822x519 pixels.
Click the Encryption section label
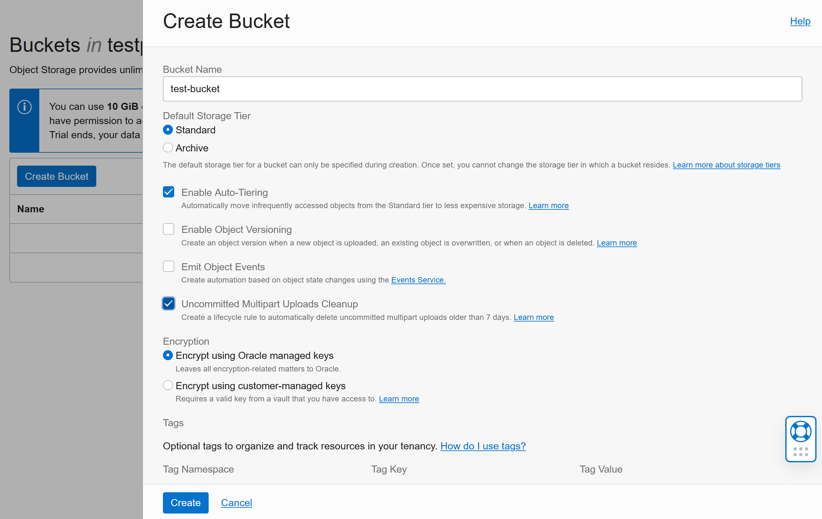(186, 341)
